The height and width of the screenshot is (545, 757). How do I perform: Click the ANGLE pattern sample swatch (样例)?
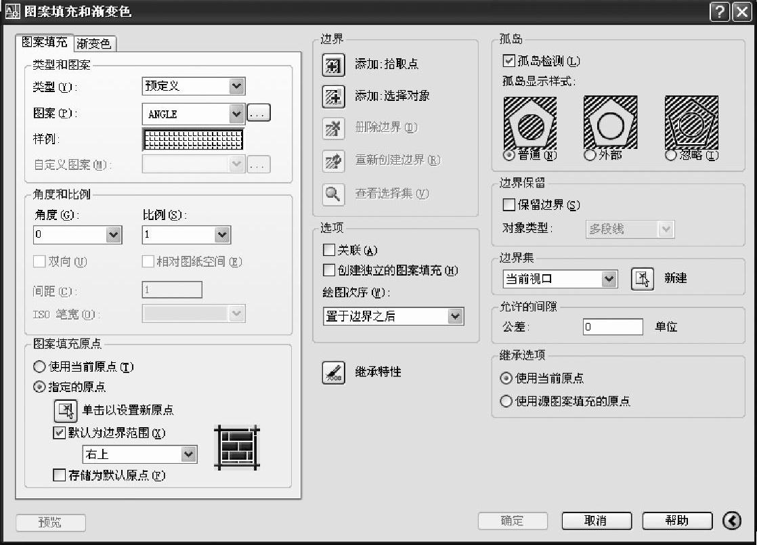coord(193,139)
